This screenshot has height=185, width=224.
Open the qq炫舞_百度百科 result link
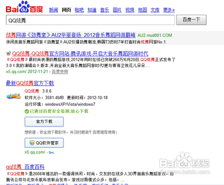click(x=25, y=167)
